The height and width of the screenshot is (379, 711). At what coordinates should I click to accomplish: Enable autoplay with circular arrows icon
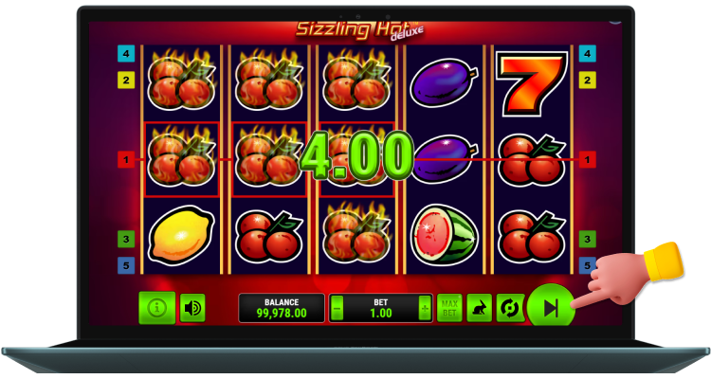[510, 308]
